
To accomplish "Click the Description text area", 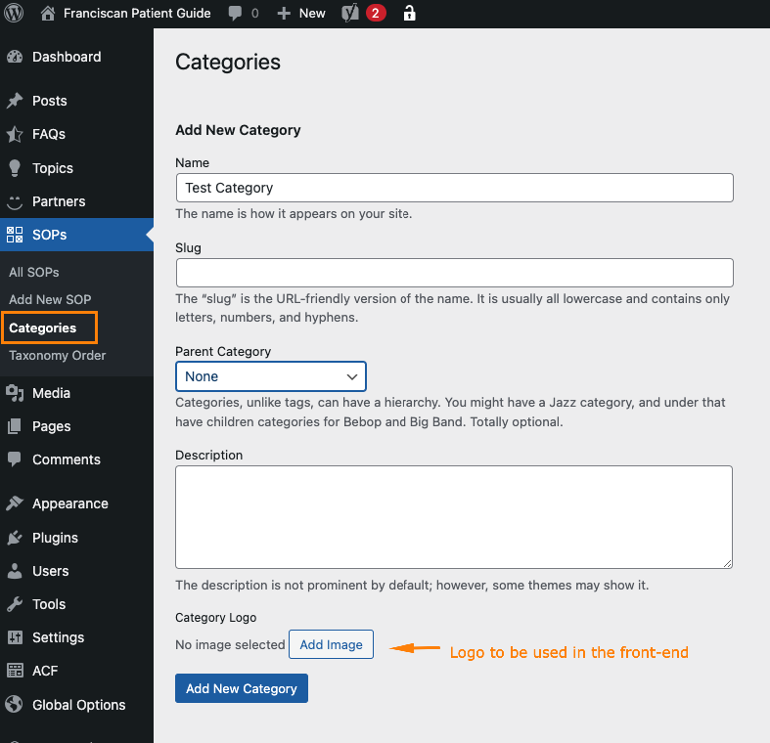I will click(x=454, y=517).
